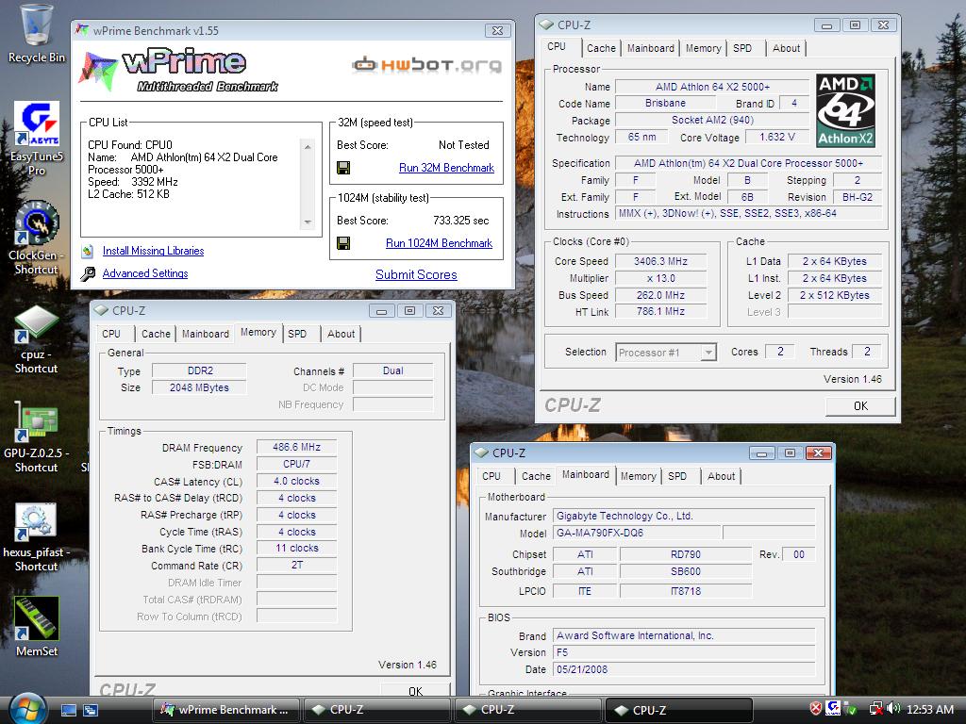
Task: Launch GPU-Z.0.2.5 shortcut icon
Action: tap(37, 421)
